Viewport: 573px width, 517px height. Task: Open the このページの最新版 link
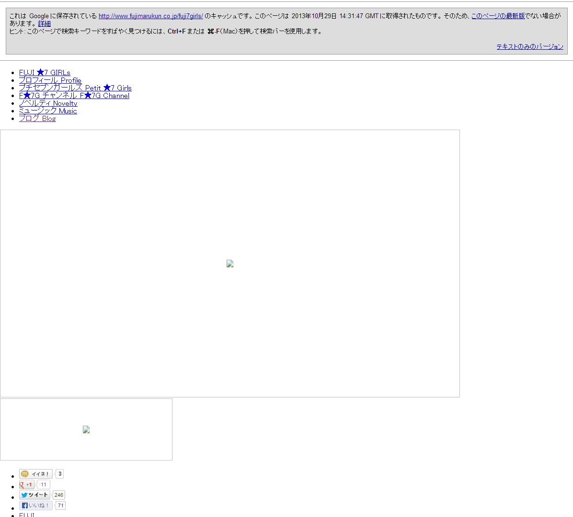(x=498, y=16)
